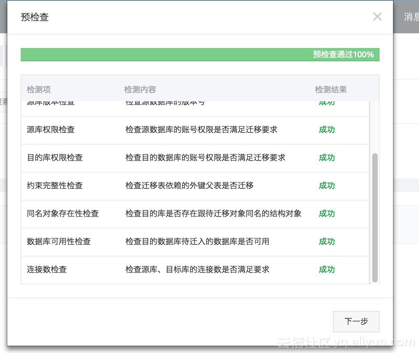Image resolution: width=419 pixels, height=353 pixels.
Task: Select the 目的库权限检查 row label
Action: click(55, 158)
